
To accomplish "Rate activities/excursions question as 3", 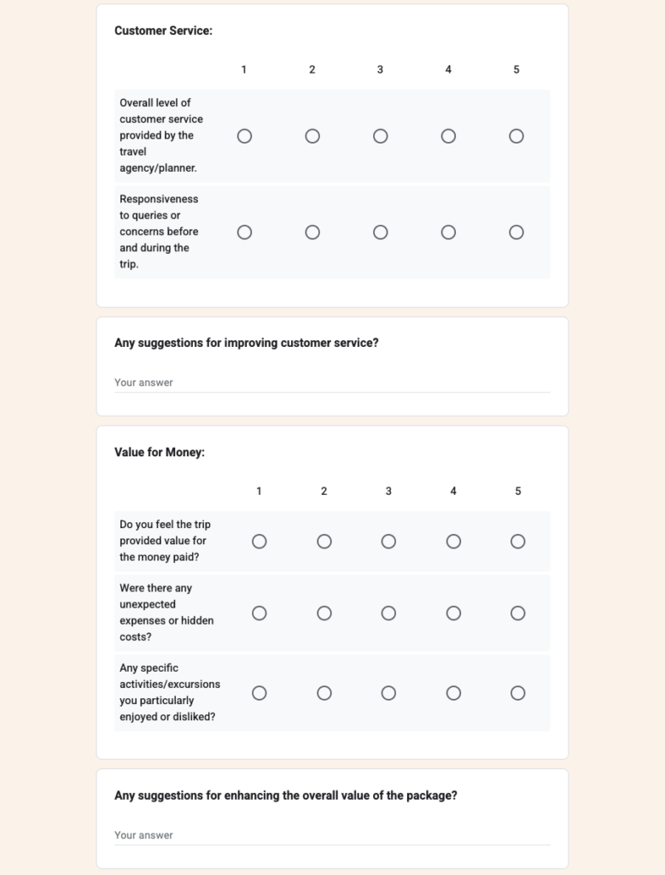I will (x=388, y=693).
